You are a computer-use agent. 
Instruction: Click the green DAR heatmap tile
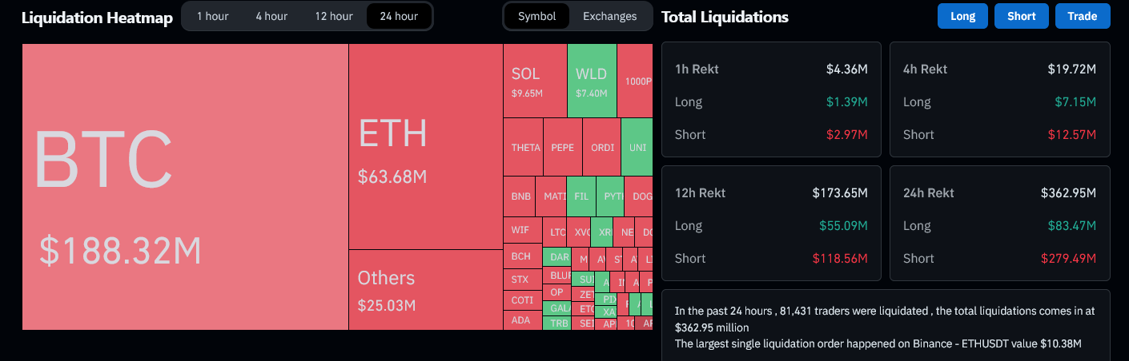coord(556,257)
